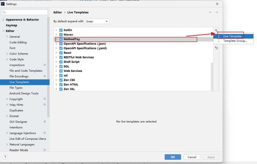Click the magnifier icon in the settings search
The width and height of the screenshot is (257, 164).
pos(4,12)
